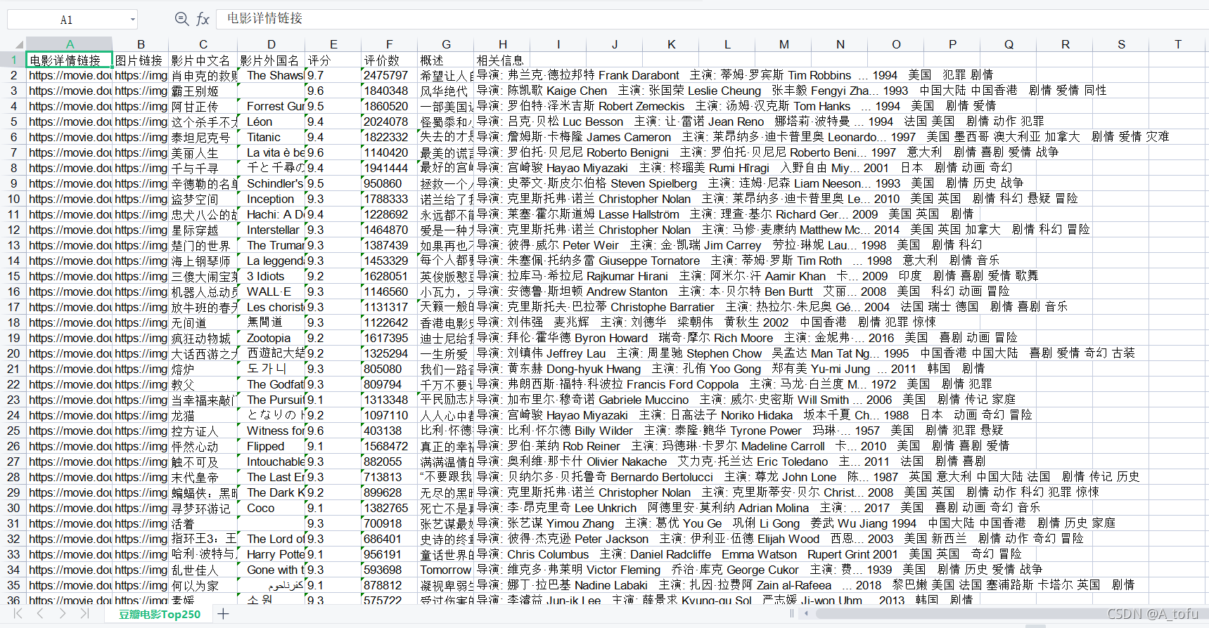This screenshot has height=628, width=1209.
Task: Select the 豆瓣电影Top250 sheet tab
Action: point(160,614)
